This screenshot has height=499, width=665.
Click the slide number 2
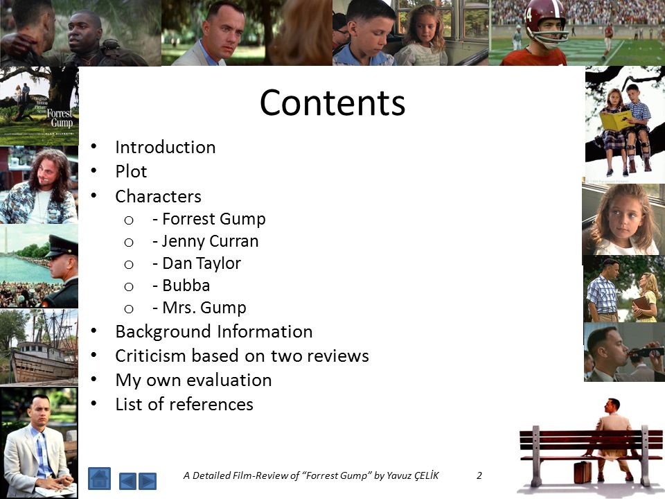(479, 475)
